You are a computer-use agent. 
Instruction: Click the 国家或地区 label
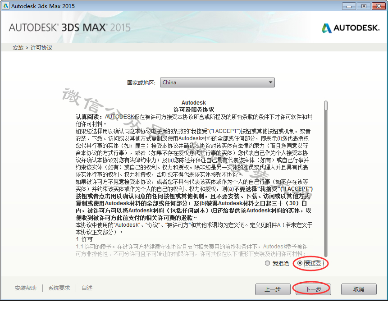click(x=142, y=82)
